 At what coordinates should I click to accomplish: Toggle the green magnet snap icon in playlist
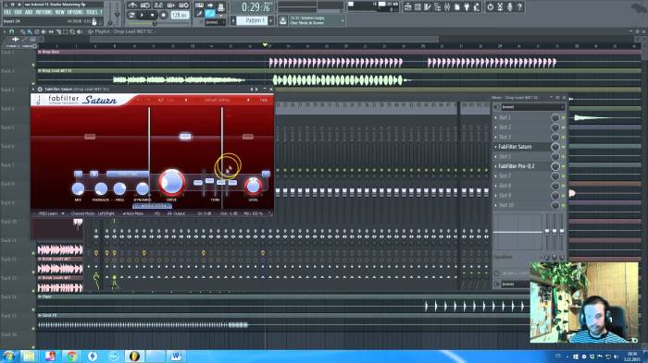(11, 31)
